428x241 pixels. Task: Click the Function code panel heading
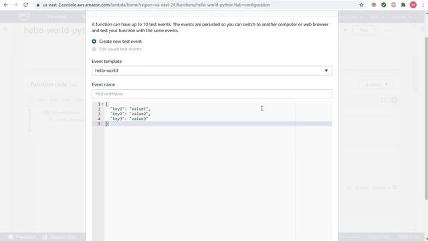49,84
